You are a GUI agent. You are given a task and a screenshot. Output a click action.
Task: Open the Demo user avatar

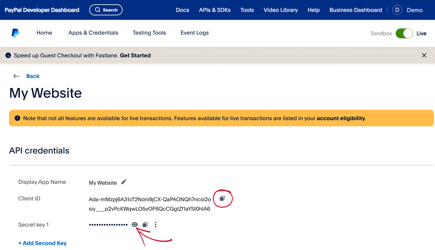coord(397,10)
